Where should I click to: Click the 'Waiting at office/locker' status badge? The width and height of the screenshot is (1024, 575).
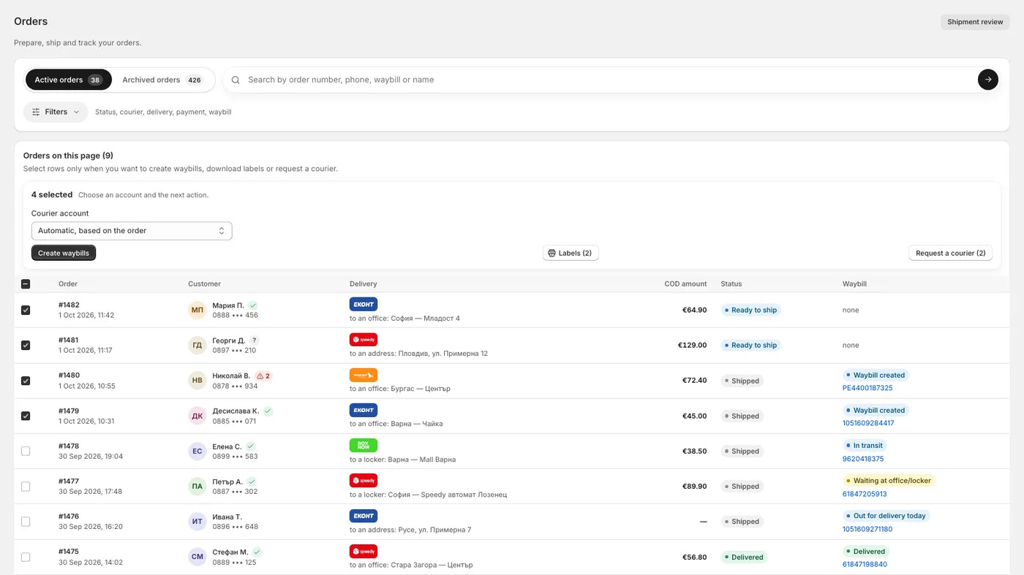889,481
